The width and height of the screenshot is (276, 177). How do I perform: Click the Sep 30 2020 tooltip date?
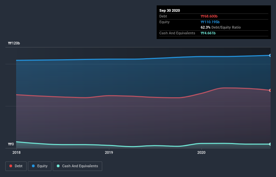click(x=169, y=10)
